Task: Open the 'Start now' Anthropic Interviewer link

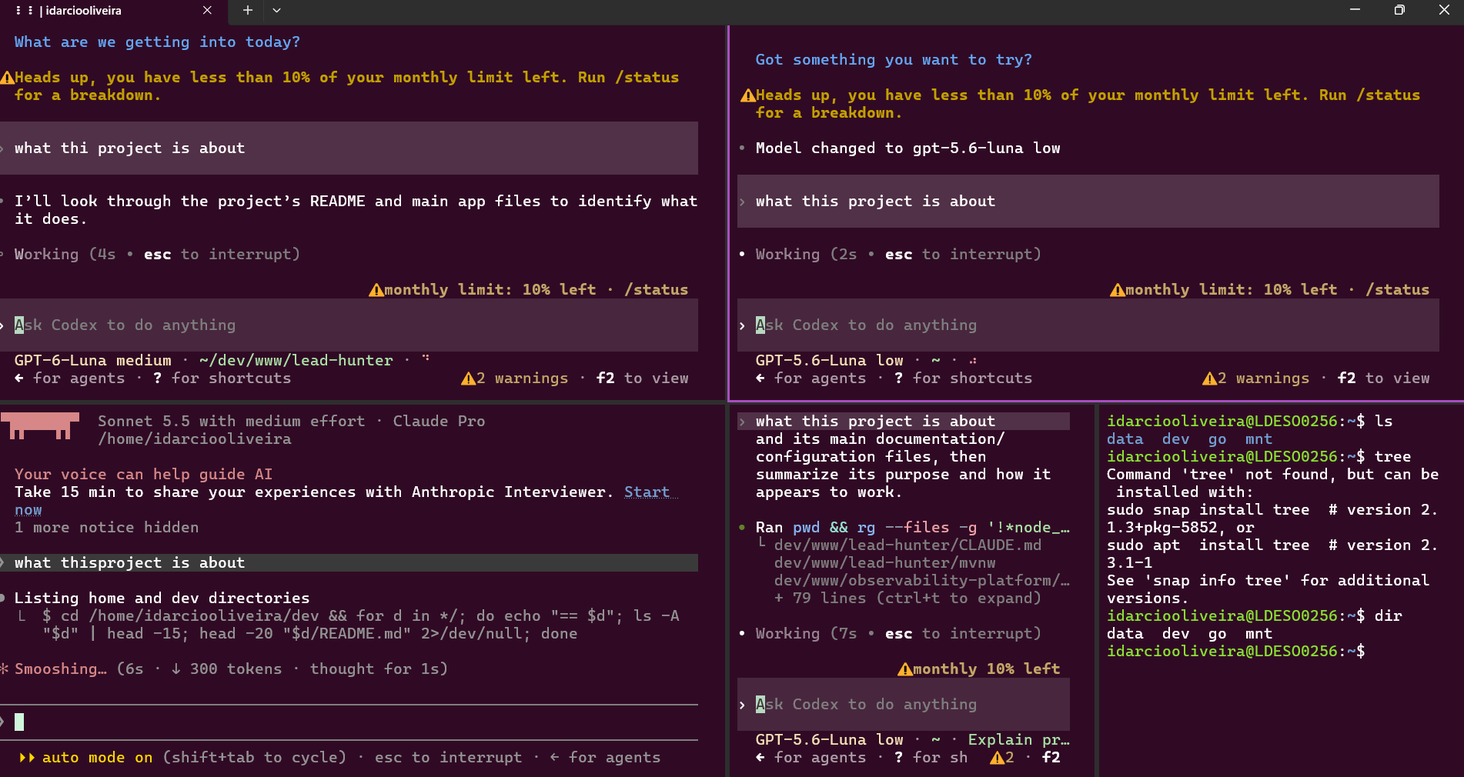Action: tap(647, 492)
